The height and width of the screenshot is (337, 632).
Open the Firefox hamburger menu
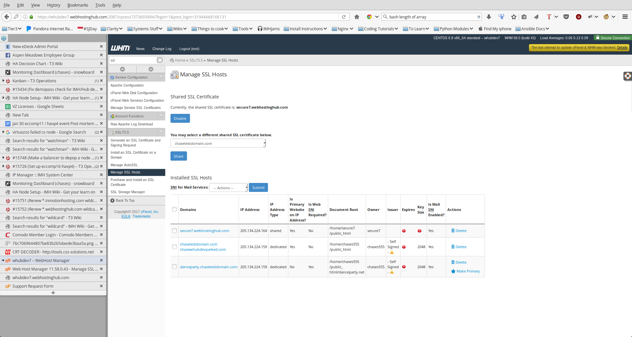[x=625, y=17]
